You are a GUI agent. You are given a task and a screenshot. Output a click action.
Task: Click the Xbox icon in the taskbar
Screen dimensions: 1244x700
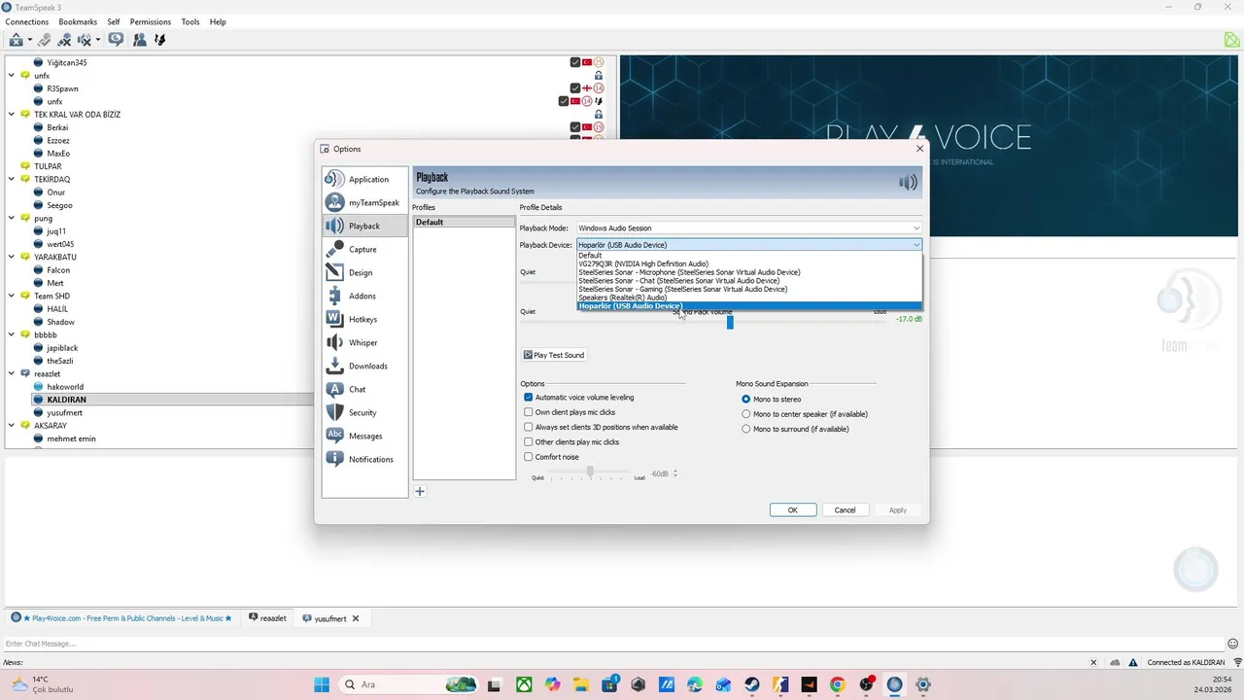[524, 684]
